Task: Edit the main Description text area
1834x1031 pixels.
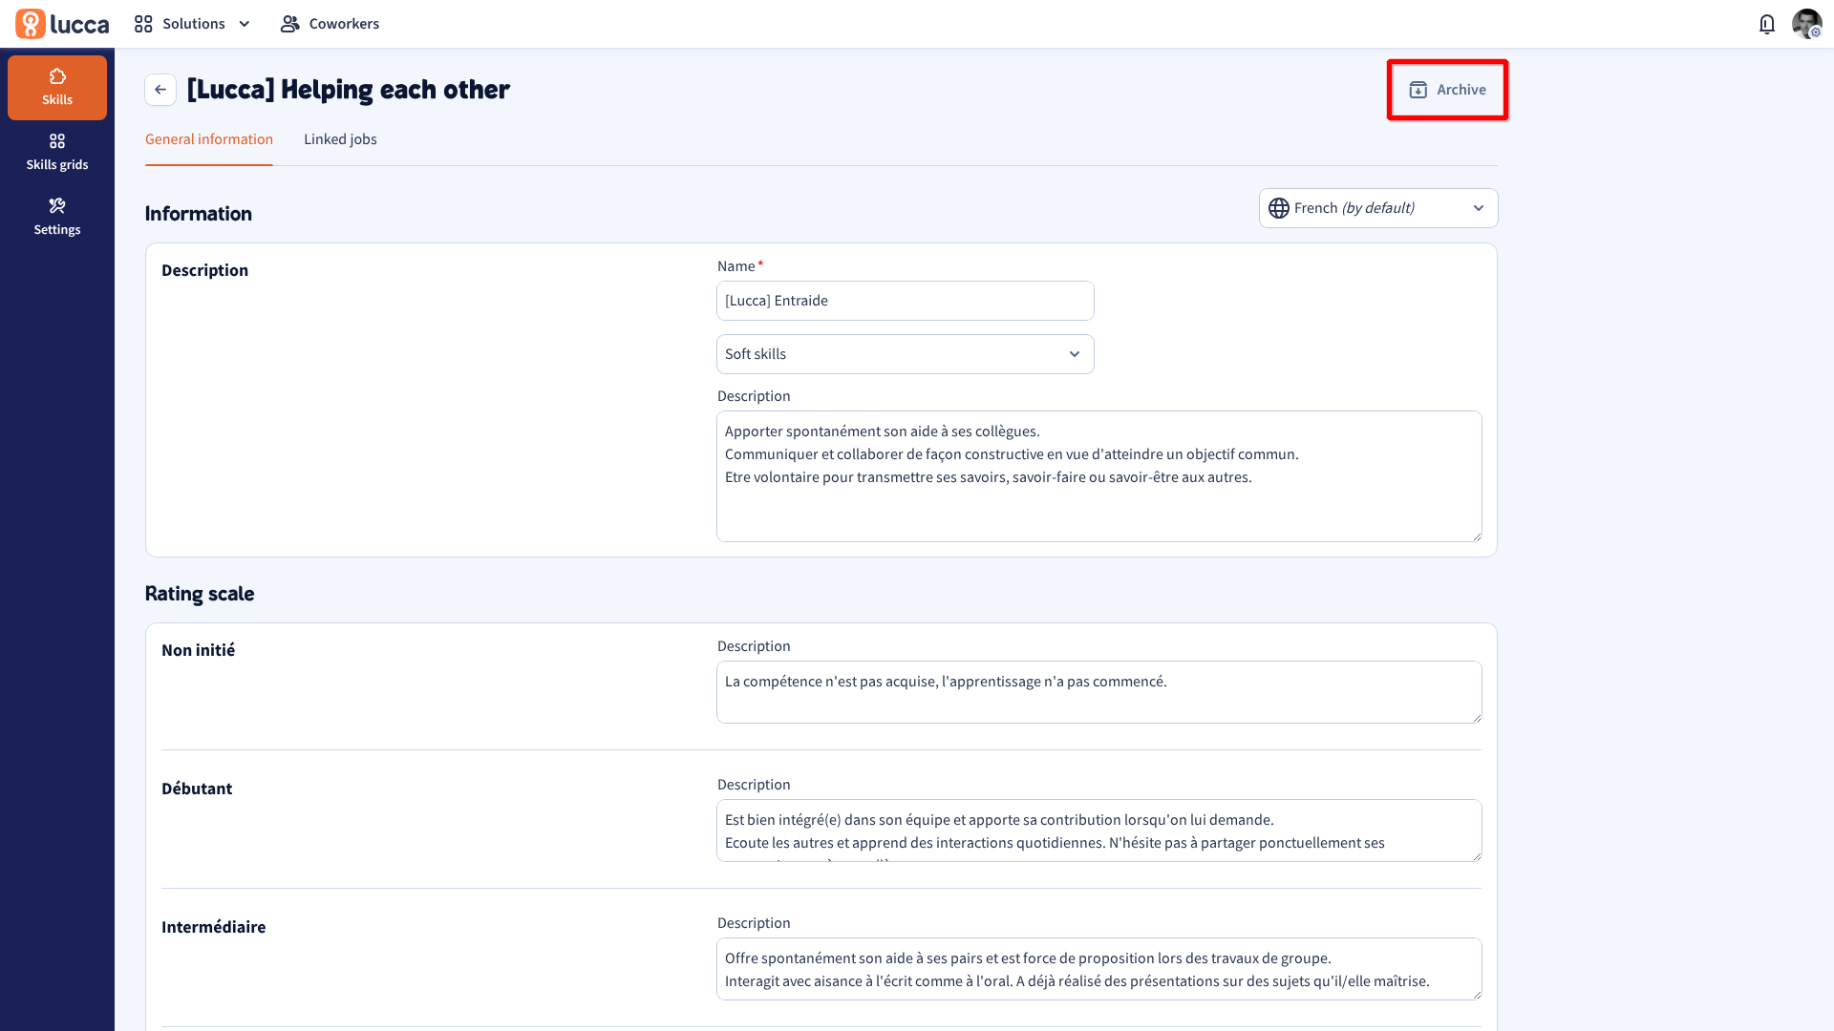Action: (x=1098, y=476)
